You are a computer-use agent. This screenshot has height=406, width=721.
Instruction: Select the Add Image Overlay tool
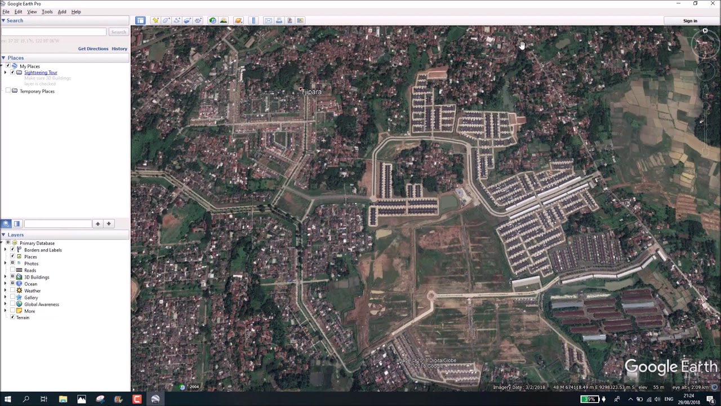[x=188, y=21]
